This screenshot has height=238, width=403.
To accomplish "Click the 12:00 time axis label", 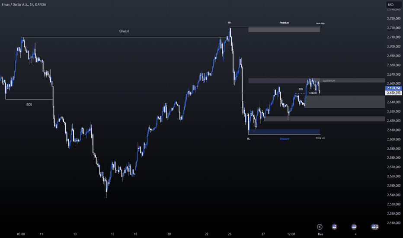I will 291,234.
